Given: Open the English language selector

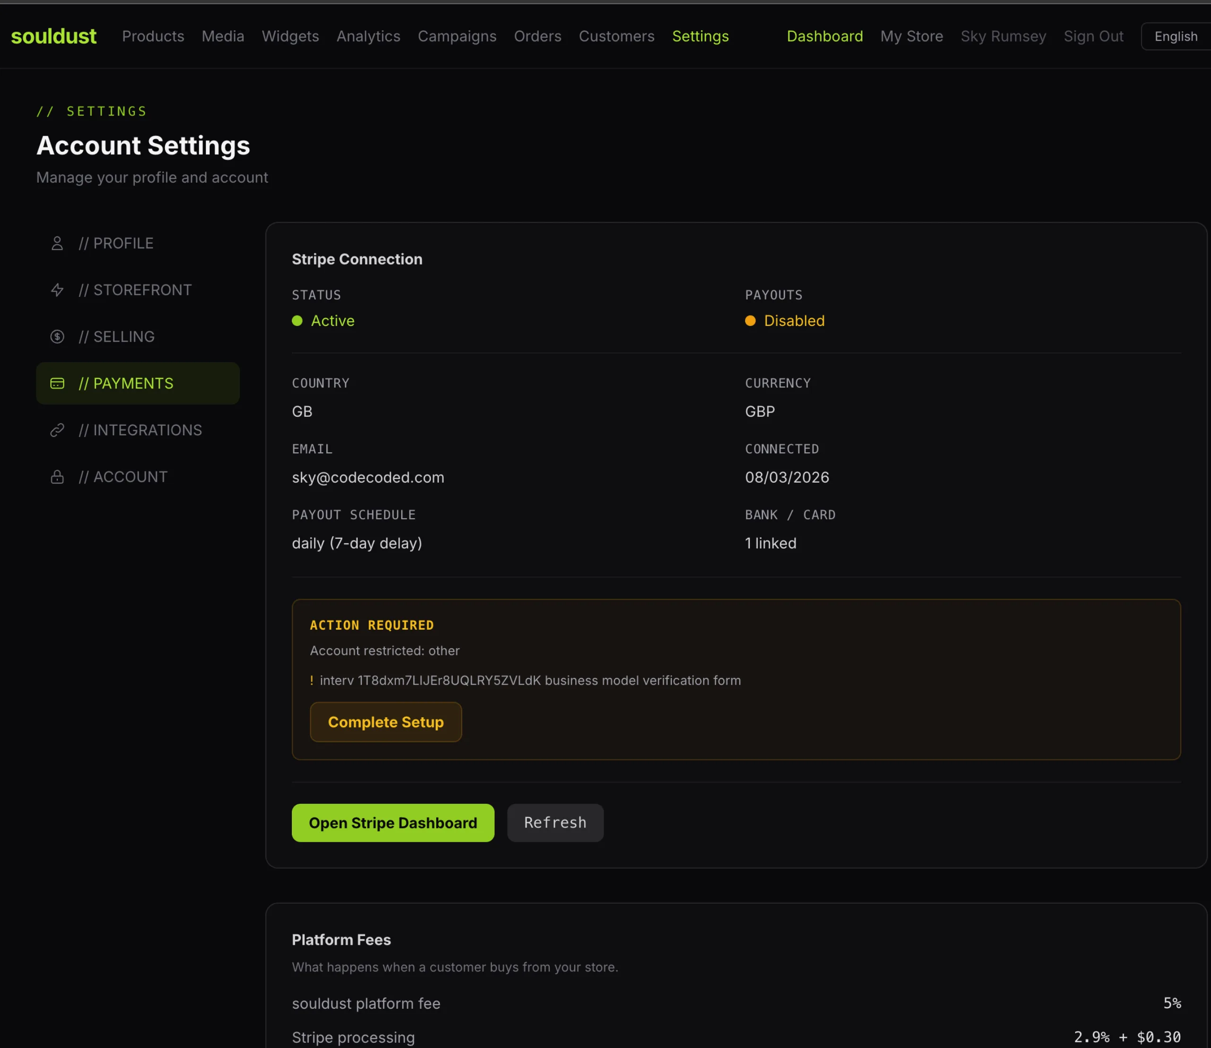Looking at the screenshot, I should click(1176, 35).
